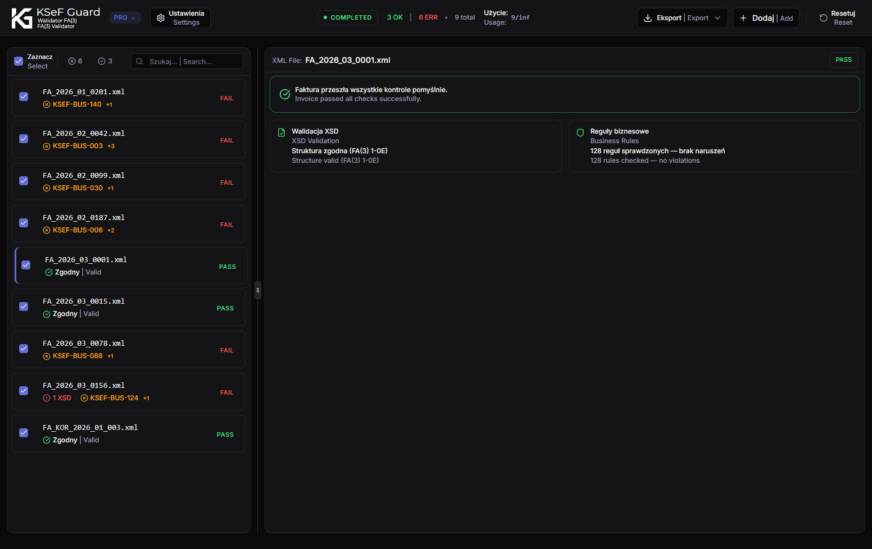872x549 pixels.
Task: Click the panel divider drag handle
Action: (258, 290)
